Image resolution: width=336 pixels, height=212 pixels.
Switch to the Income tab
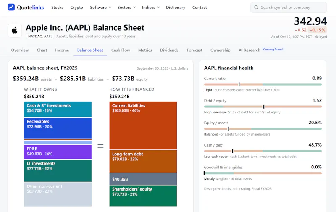click(x=62, y=50)
